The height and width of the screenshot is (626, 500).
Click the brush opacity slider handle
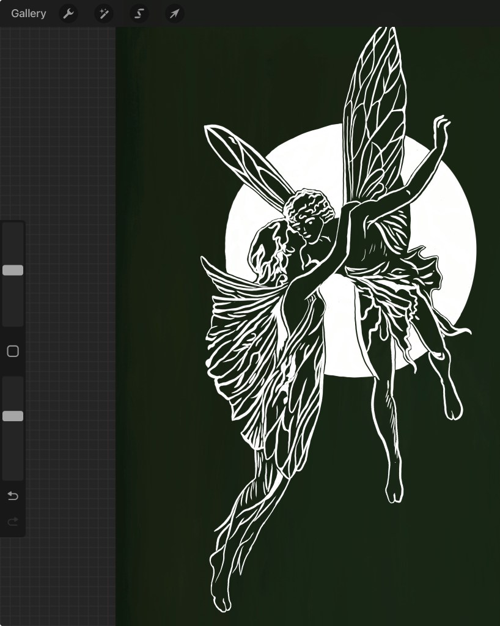[13, 416]
